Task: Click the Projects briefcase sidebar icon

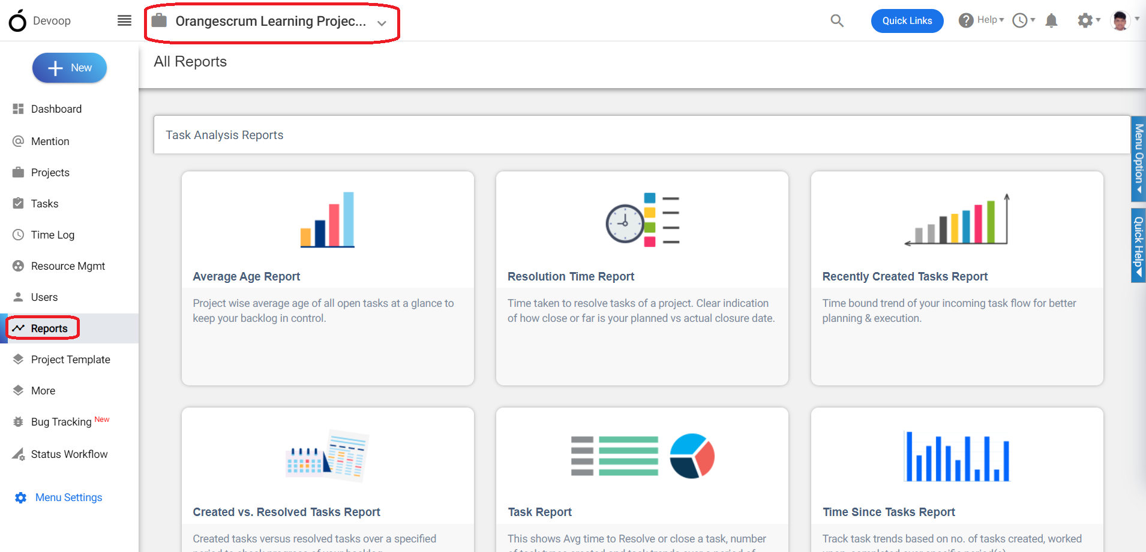Action: [x=18, y=172]
